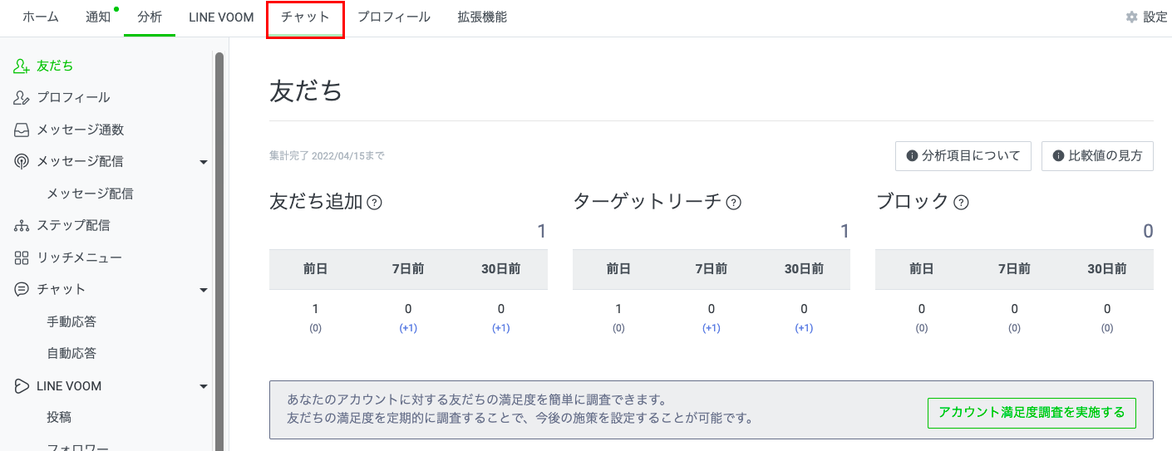Open the 拡張機能 top tab
The width and height of the screenshot is (1172, 451).
482,17
